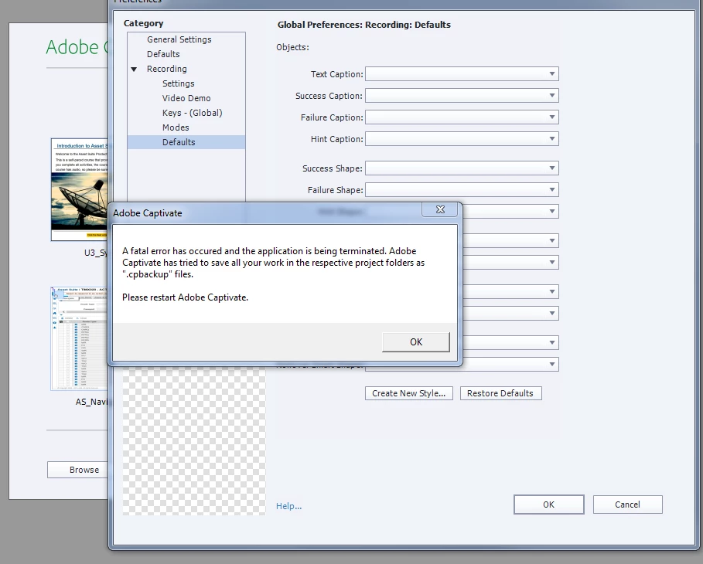Open the Hint Caption dropdown
Viewport: 703px width, 564px height.
462,138
